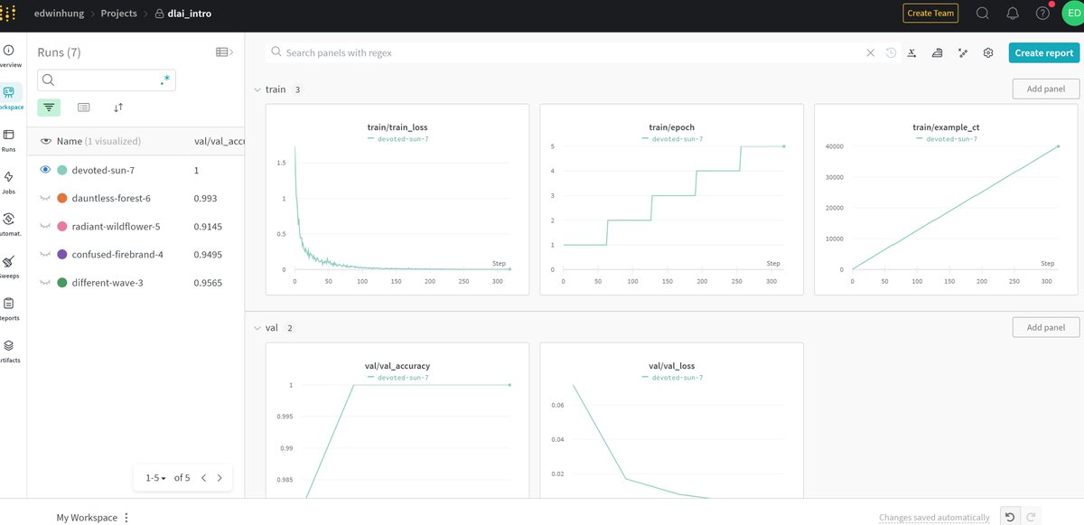This screenshot has width=1084, height=525.
Task: Go to previous page of runs
Action: (204, 477)
